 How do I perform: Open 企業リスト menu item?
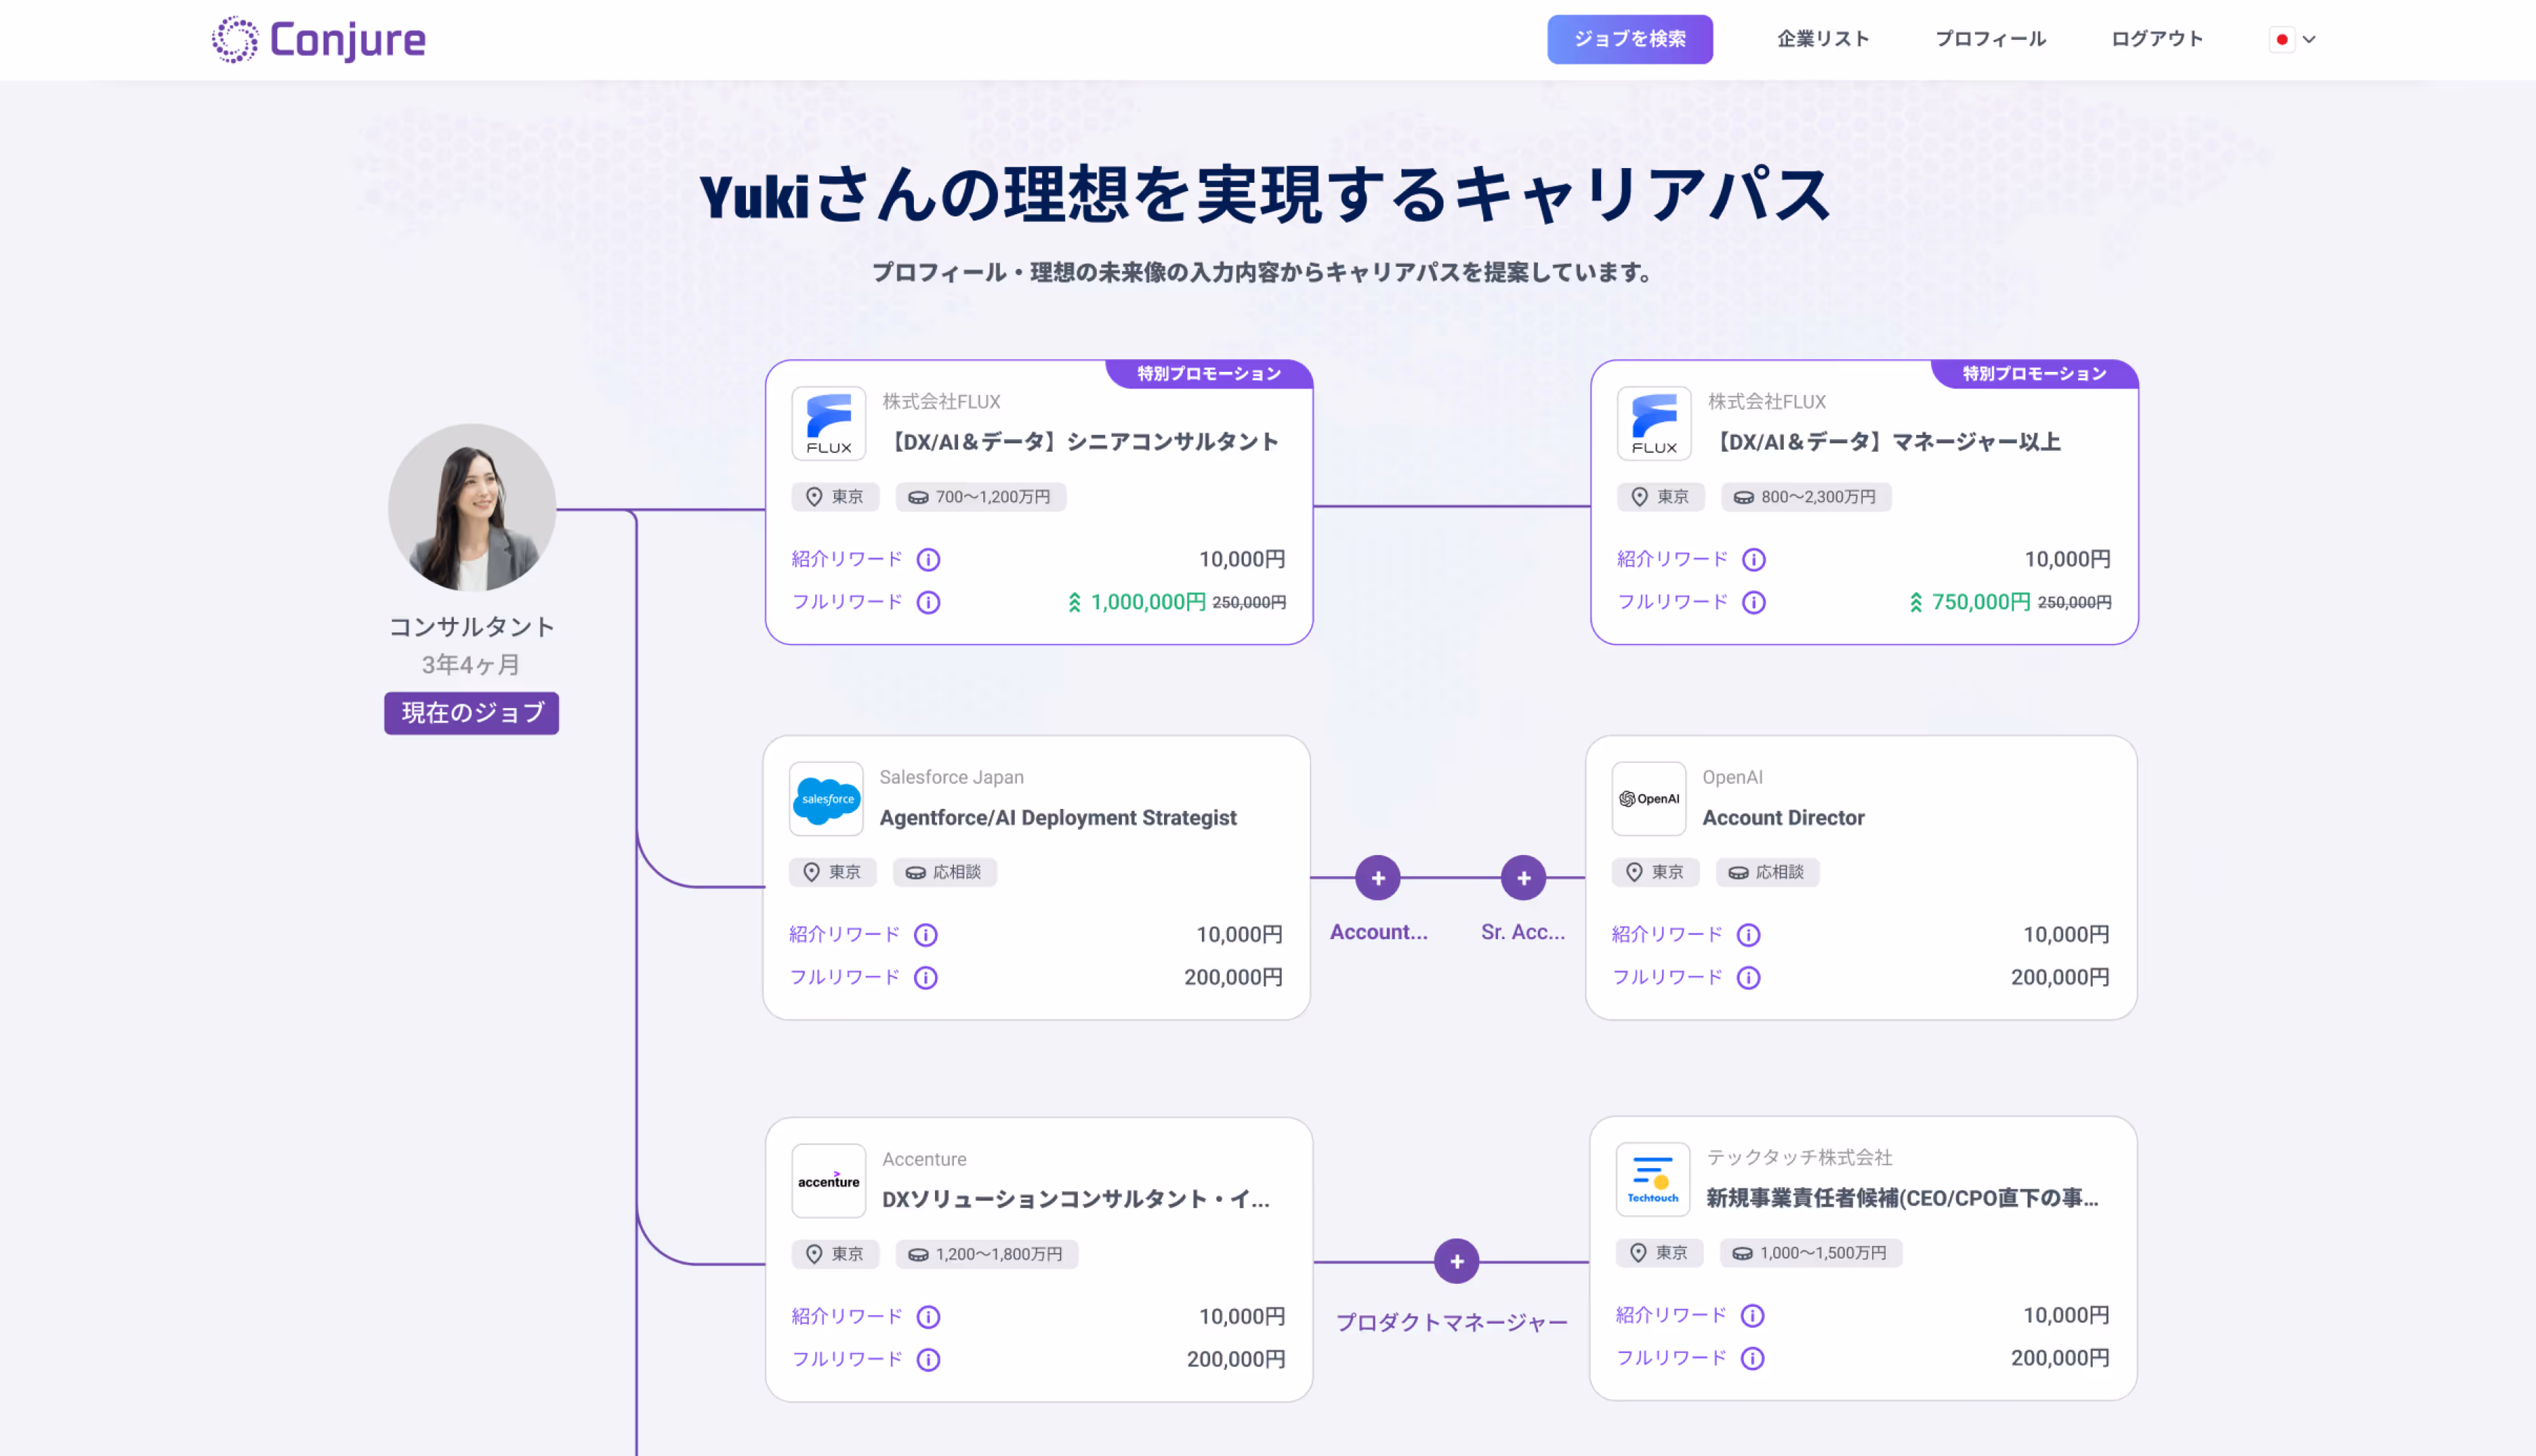1822,39
